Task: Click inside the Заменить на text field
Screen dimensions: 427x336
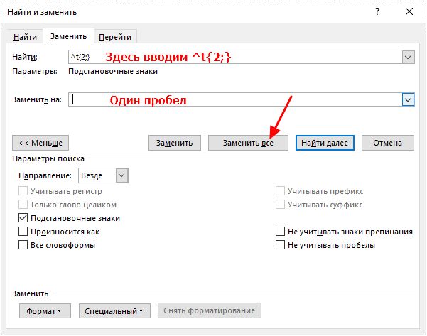Action: pos(235,99)
